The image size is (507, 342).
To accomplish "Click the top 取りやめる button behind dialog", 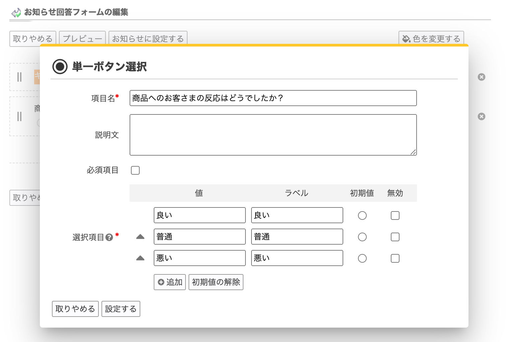I will [x=33, y=39].
